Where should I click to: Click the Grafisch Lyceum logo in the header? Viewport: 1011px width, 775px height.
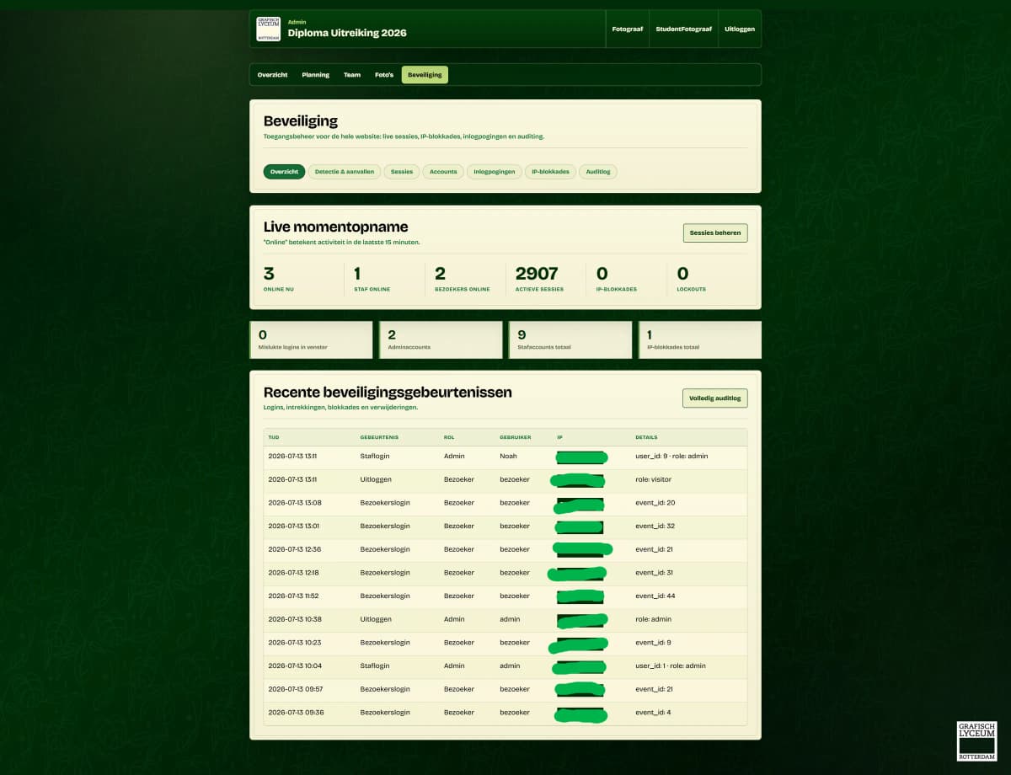point(269,29)
